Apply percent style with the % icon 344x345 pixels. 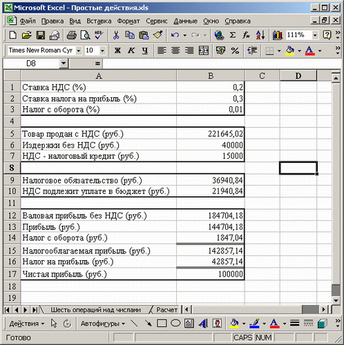click(x=235, y=50)
